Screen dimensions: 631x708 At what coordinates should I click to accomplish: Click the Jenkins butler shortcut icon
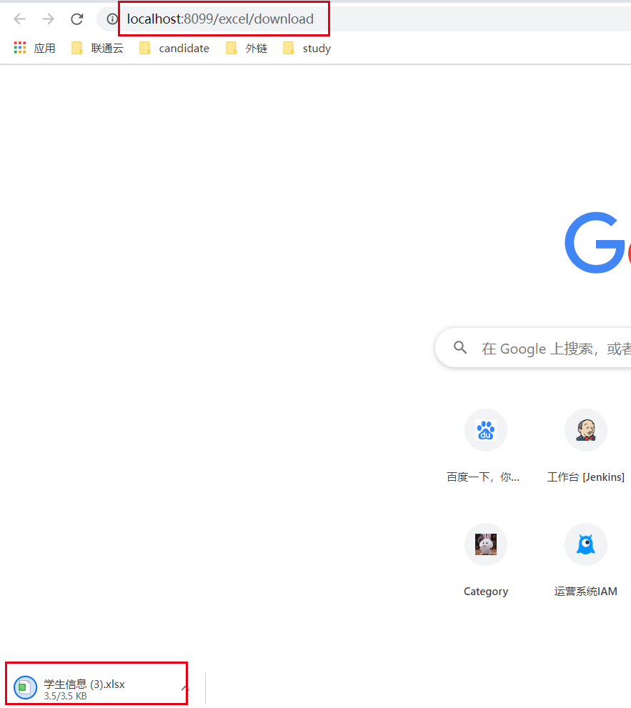[x=586, y=430]
